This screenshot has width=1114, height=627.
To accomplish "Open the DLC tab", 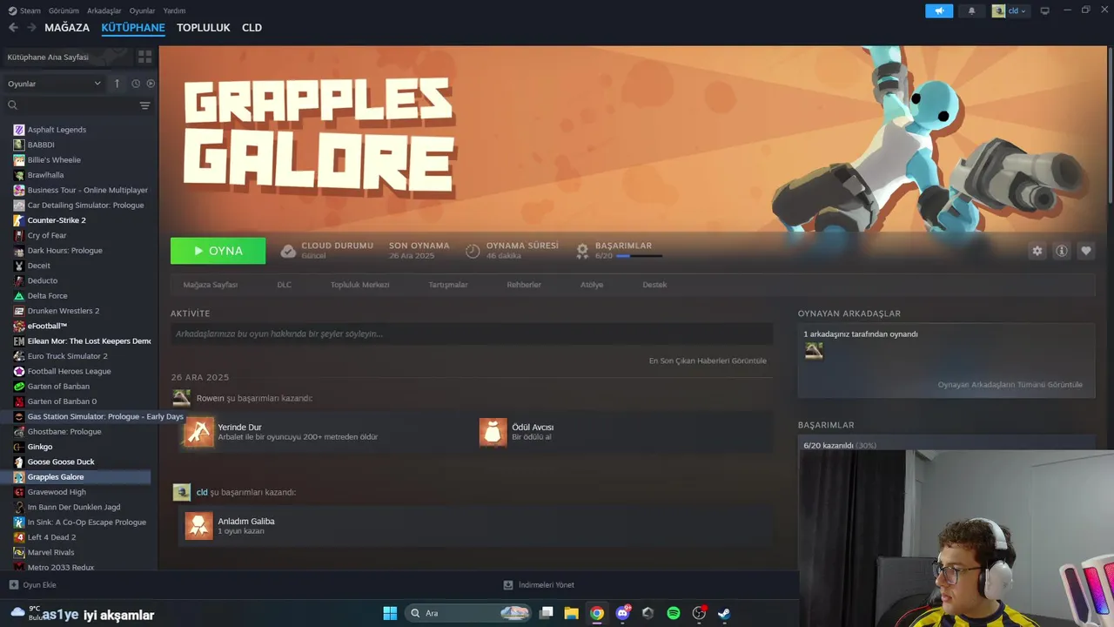I will [x=285, y=285].
